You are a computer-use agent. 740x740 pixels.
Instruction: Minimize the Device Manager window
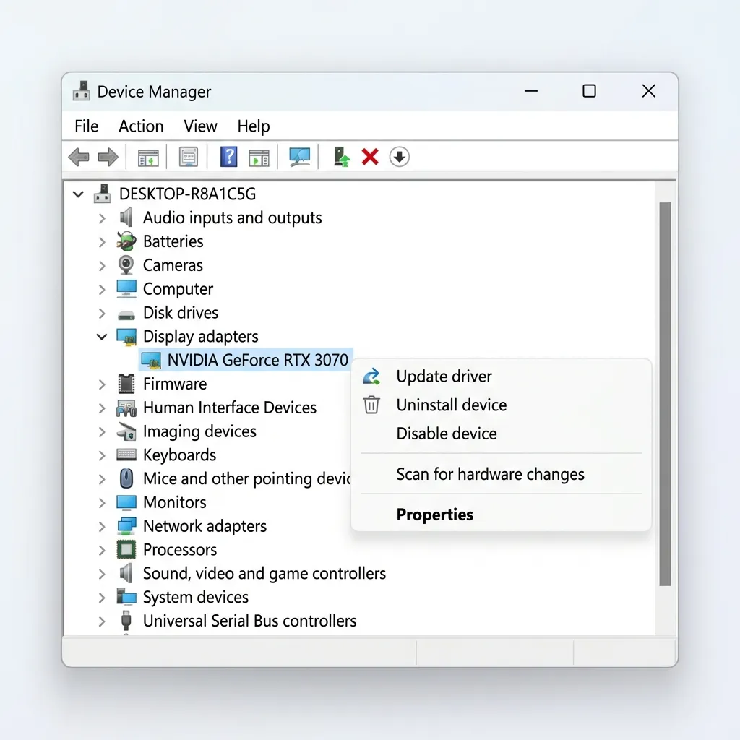click(x=531, y=91)
